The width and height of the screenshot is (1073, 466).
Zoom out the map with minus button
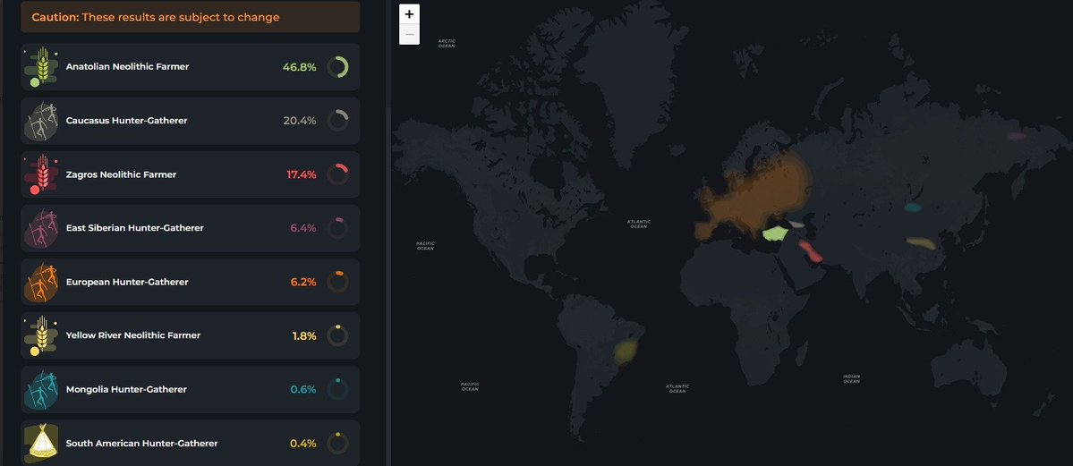(x=409, y=34)
